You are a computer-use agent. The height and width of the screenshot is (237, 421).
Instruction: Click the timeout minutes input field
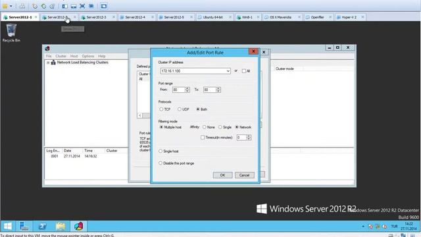click(241, 138)
